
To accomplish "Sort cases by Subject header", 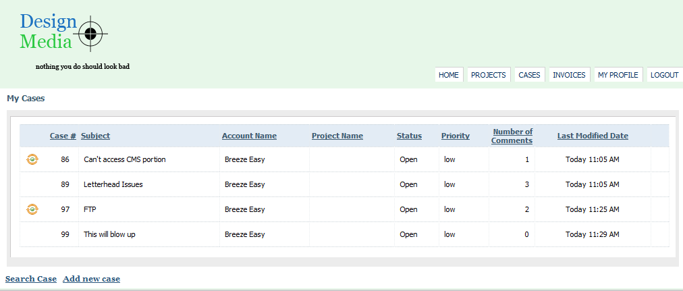I will (x=95, y=136).
